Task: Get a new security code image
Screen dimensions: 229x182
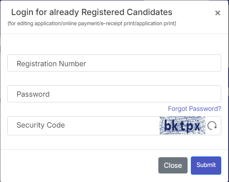Action: (x=212, y=126)
